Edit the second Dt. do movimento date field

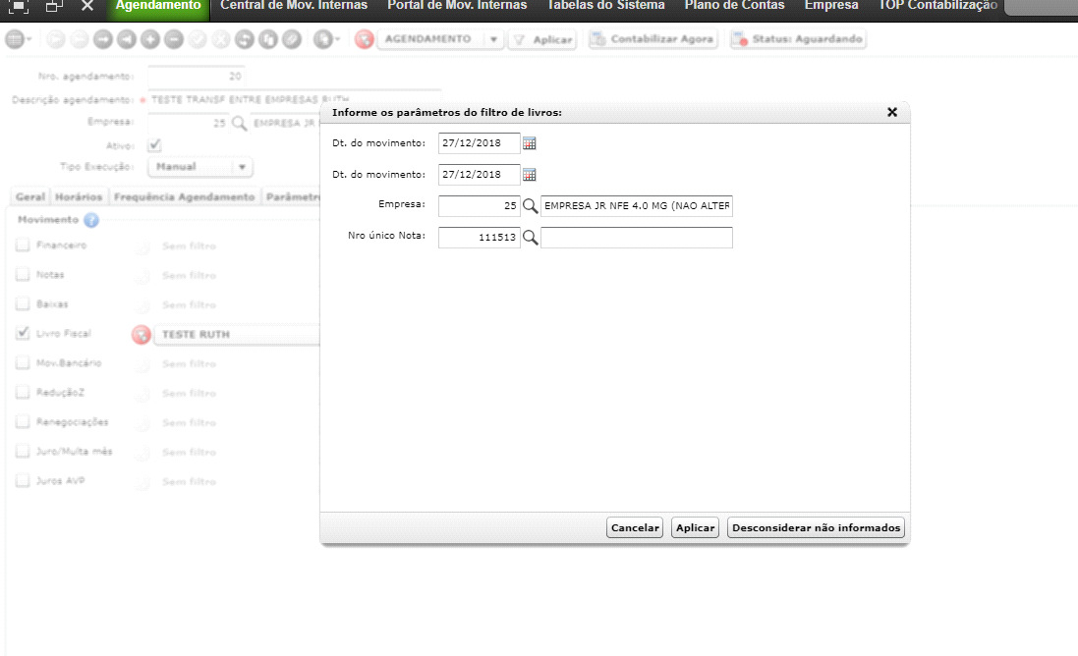click(x=480, y=175)
